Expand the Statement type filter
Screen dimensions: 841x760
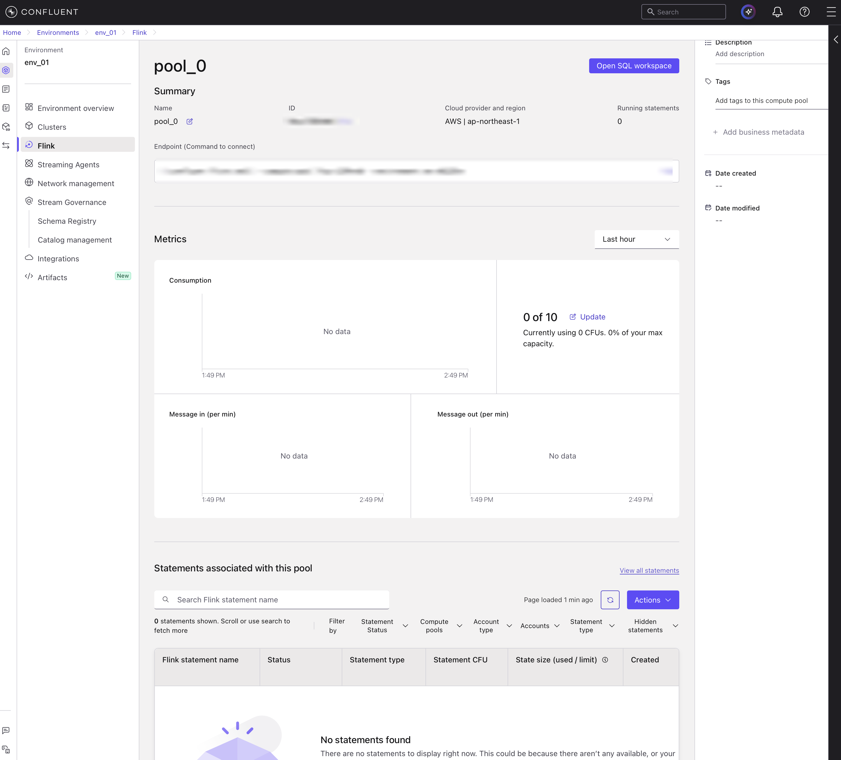(x=592, y=626)
